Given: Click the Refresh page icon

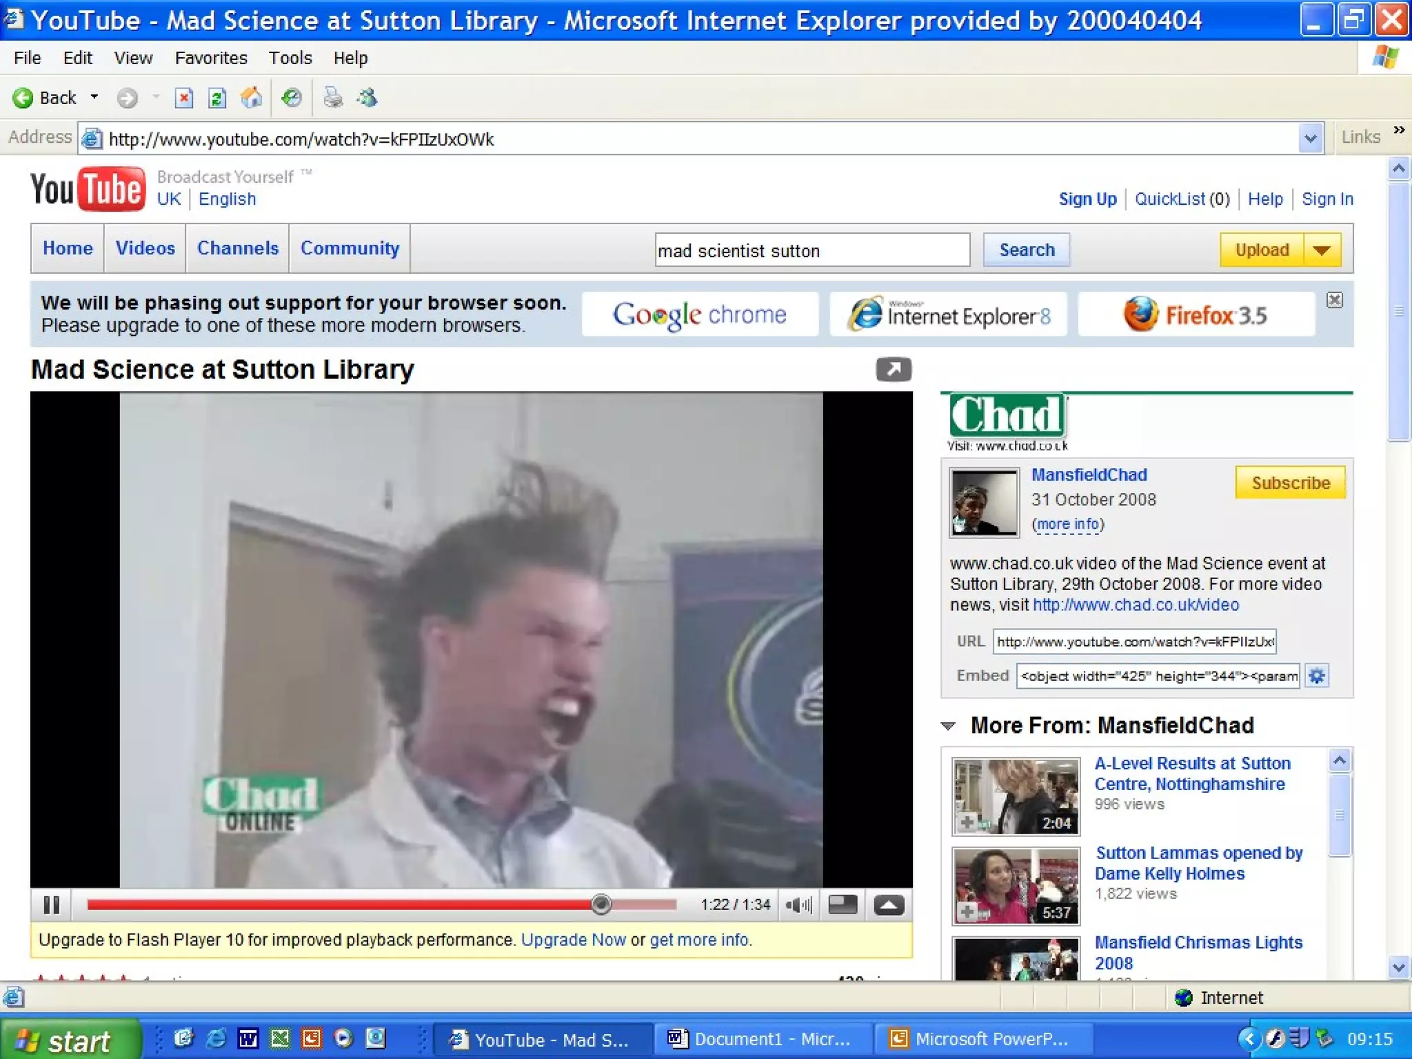Looking at the screenshot, I should 217,99.
